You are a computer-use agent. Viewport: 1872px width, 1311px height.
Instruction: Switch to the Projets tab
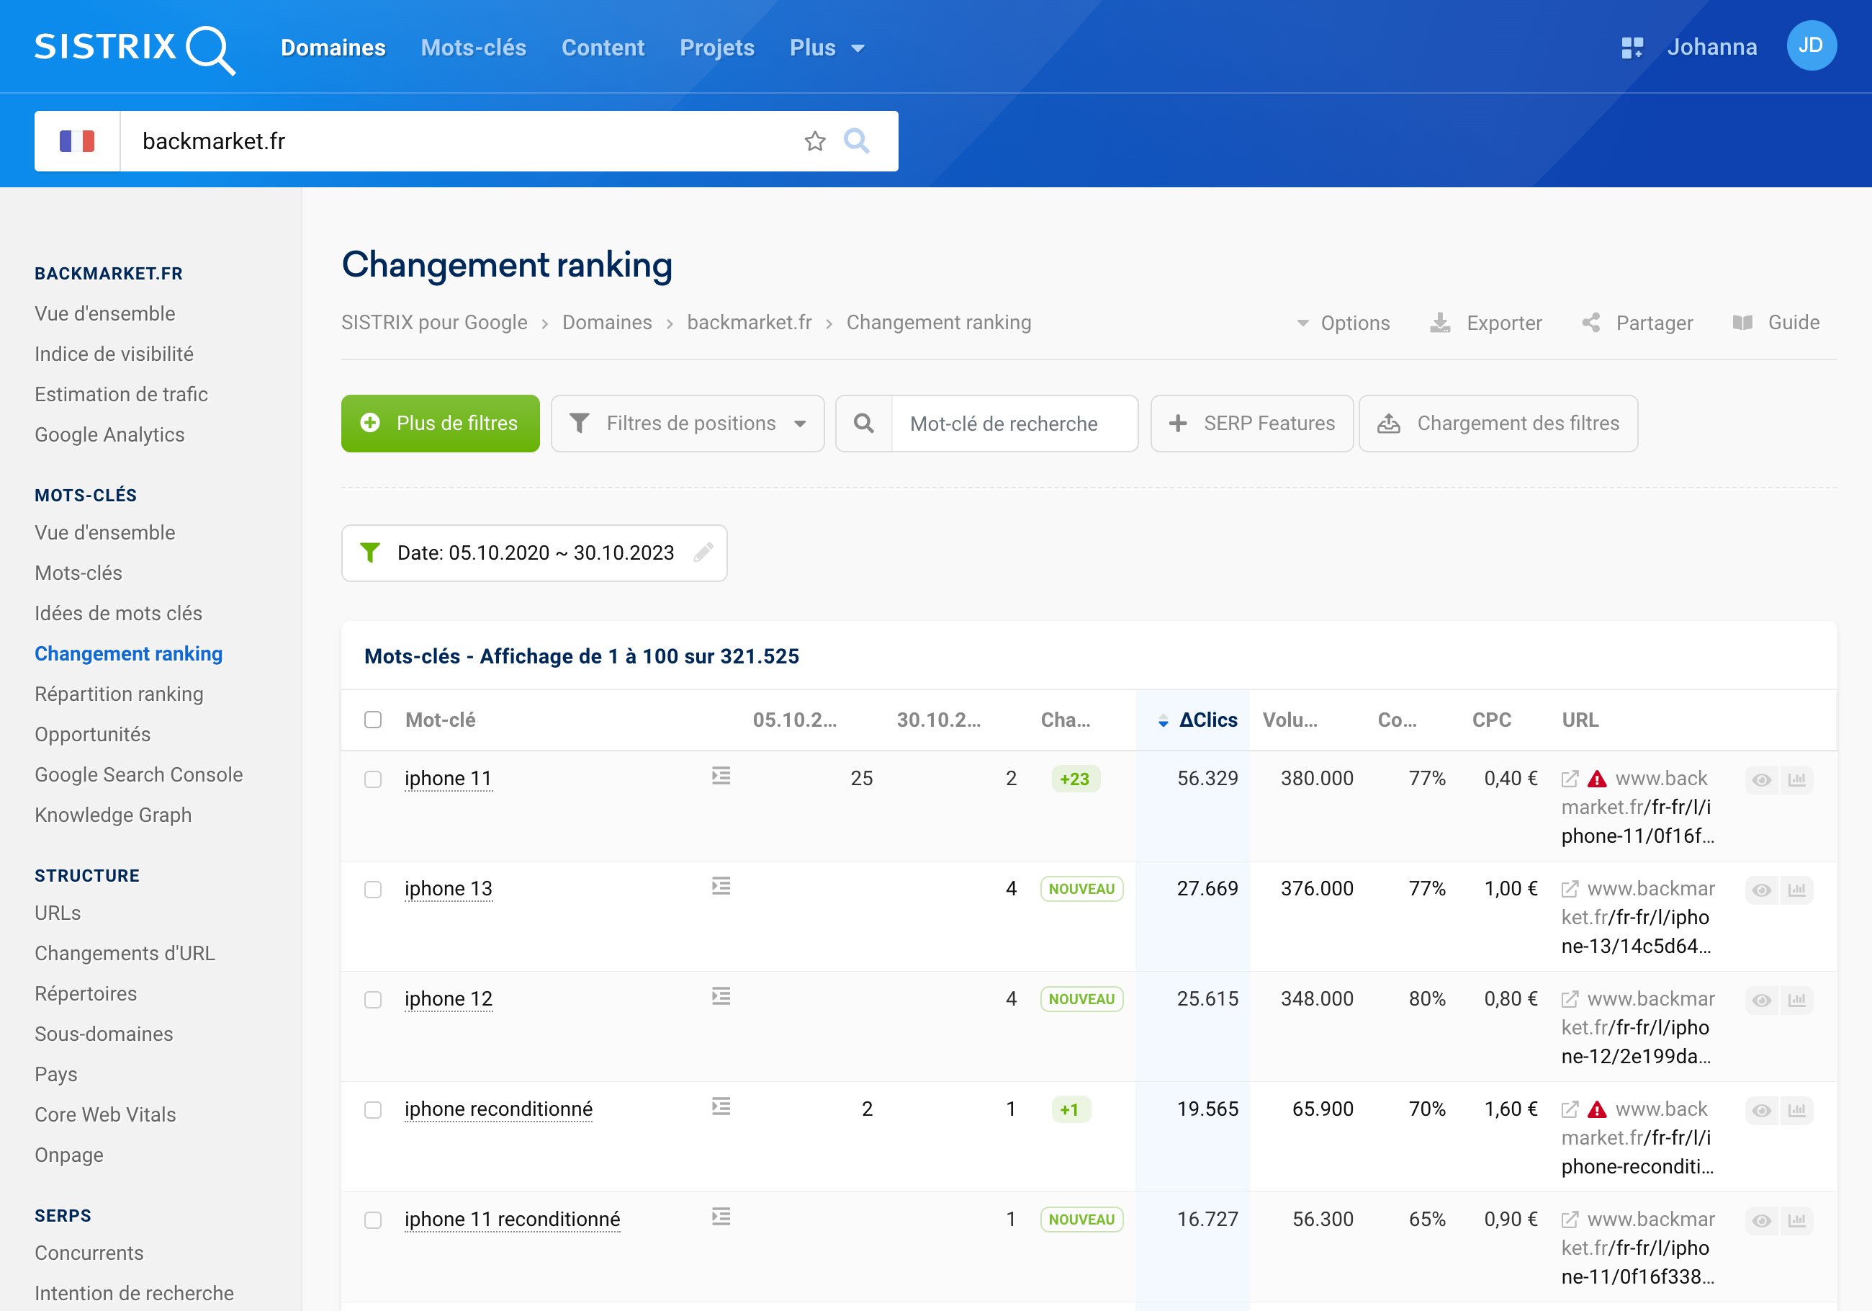(718, 48)
